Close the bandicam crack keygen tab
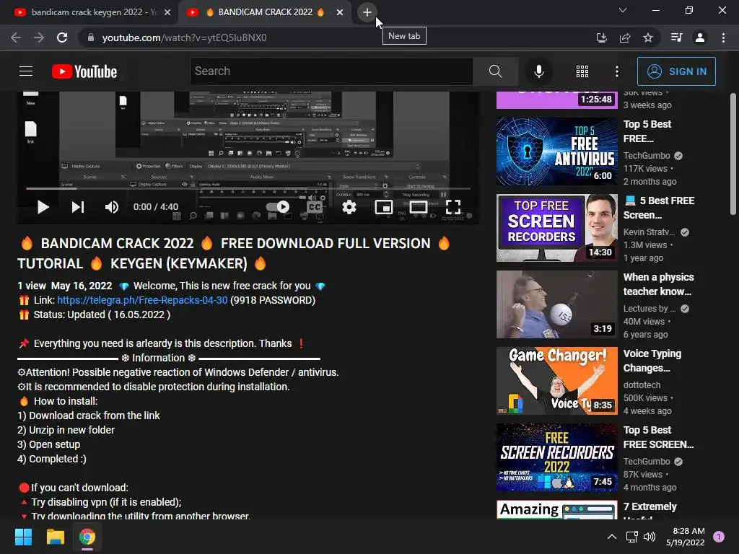Viewport: 739px width, 554px height. pos(167,12)
